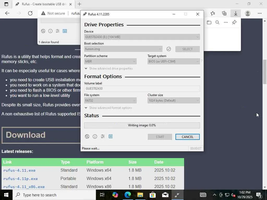
Task: Close the Rufus browser tab
Action: (70, 4)
